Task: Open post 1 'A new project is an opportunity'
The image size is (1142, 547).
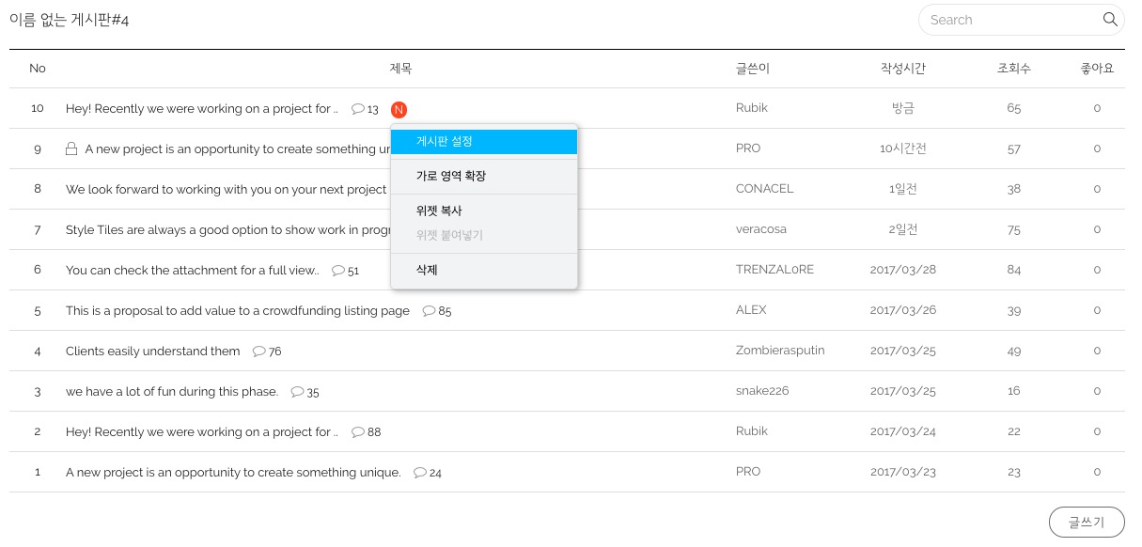Action: pos(233,473)
